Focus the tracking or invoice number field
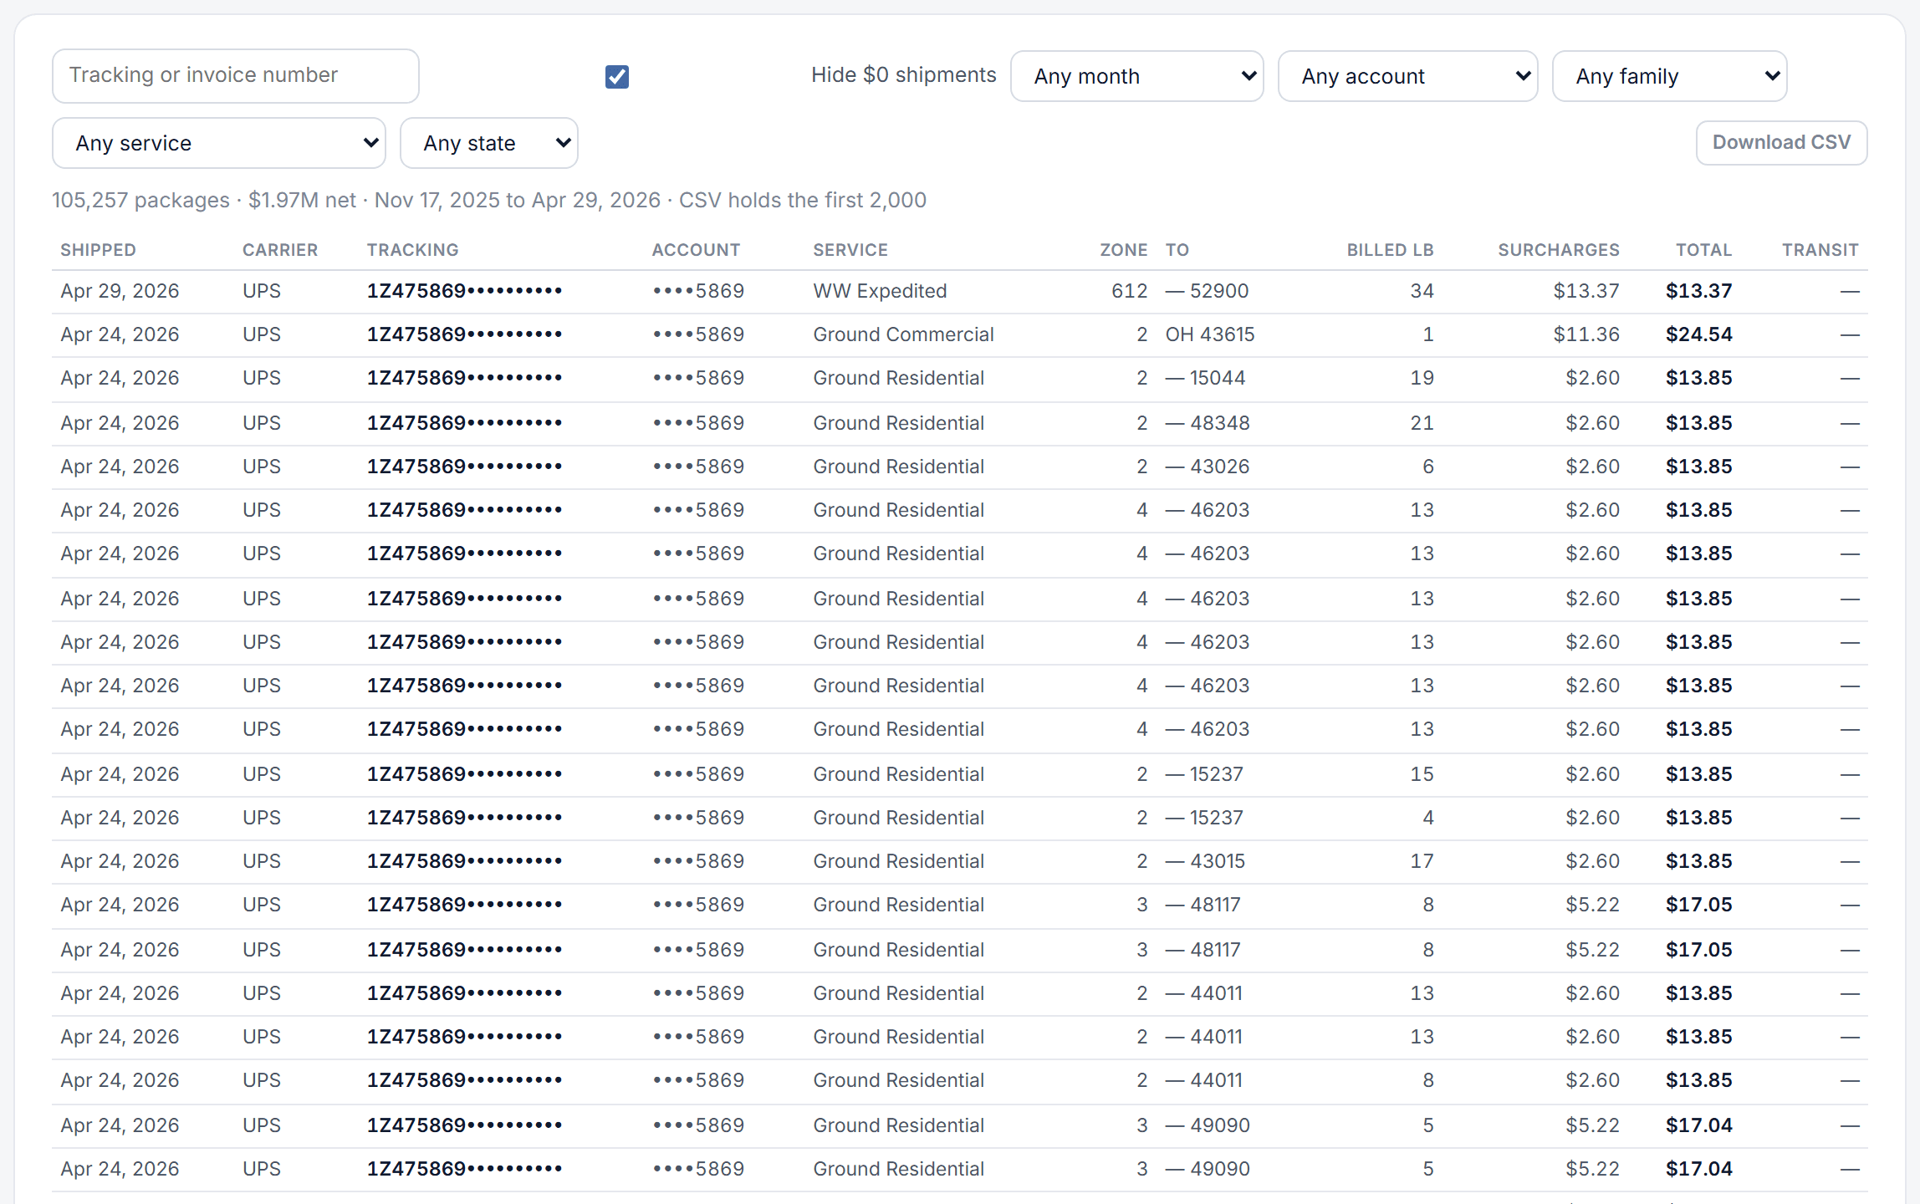Screen dimensions: 1920x1204 (x=236, y=75)
